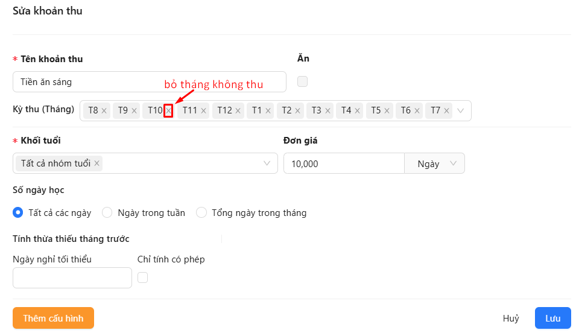
Task: Enable the 'Chỉ tính có phép' checkbox
Action: pos(143,277)
